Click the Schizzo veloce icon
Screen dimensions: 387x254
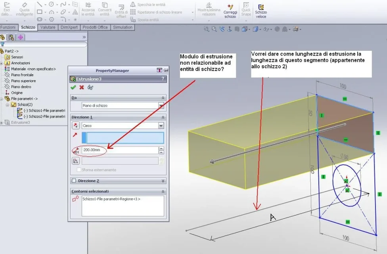pyautogui.click(x=261, y=7)
